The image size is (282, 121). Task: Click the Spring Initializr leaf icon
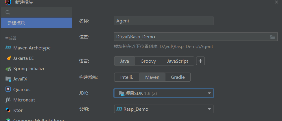pos(8,69)
